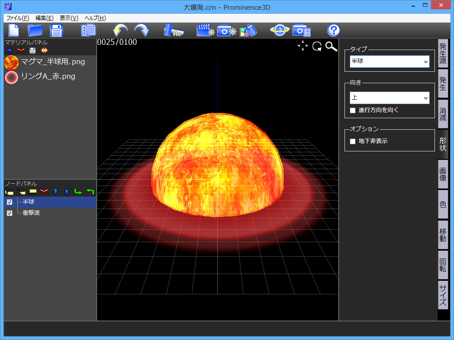Click the paint bucket background color icon
The width and height of the screenshot is (454, 340).
248,31
